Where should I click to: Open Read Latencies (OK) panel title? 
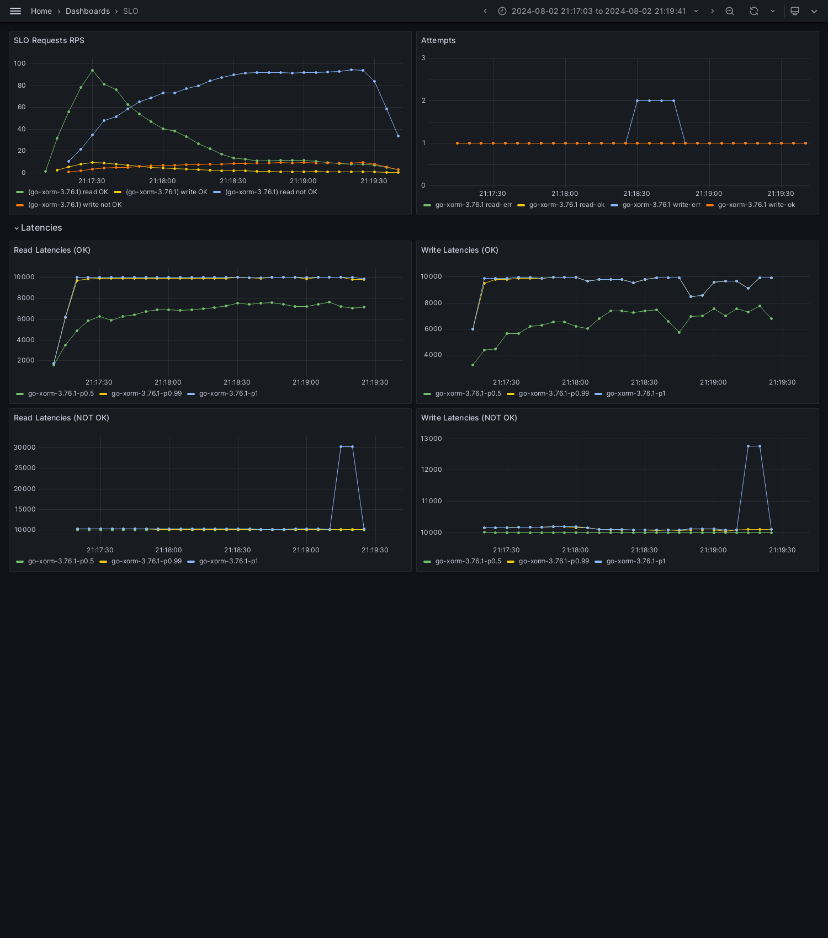tap(52, 250)
